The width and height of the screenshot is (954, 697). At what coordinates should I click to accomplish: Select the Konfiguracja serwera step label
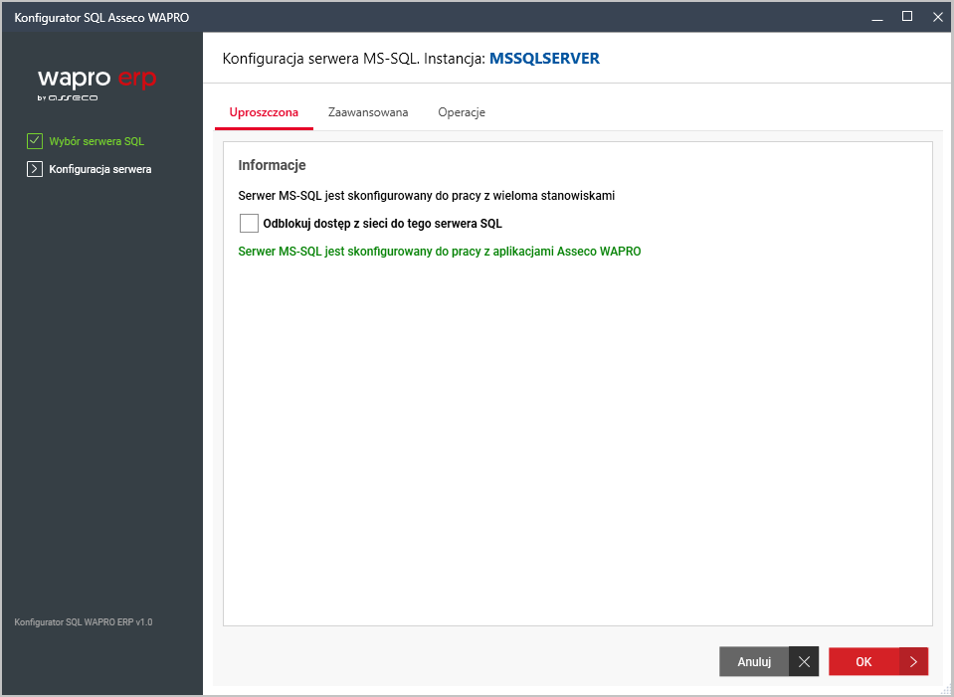coord(100,169)
